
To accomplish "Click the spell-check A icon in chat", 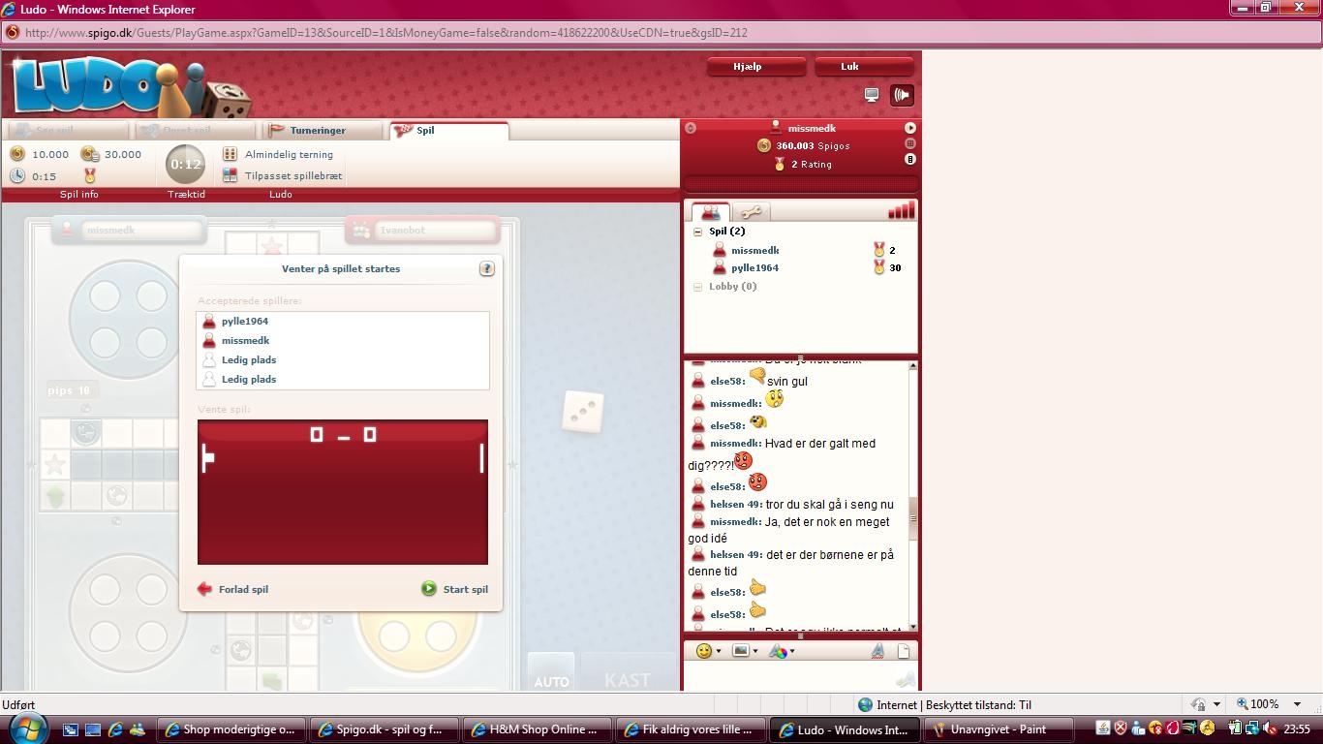I will click(x=877, y=651).
